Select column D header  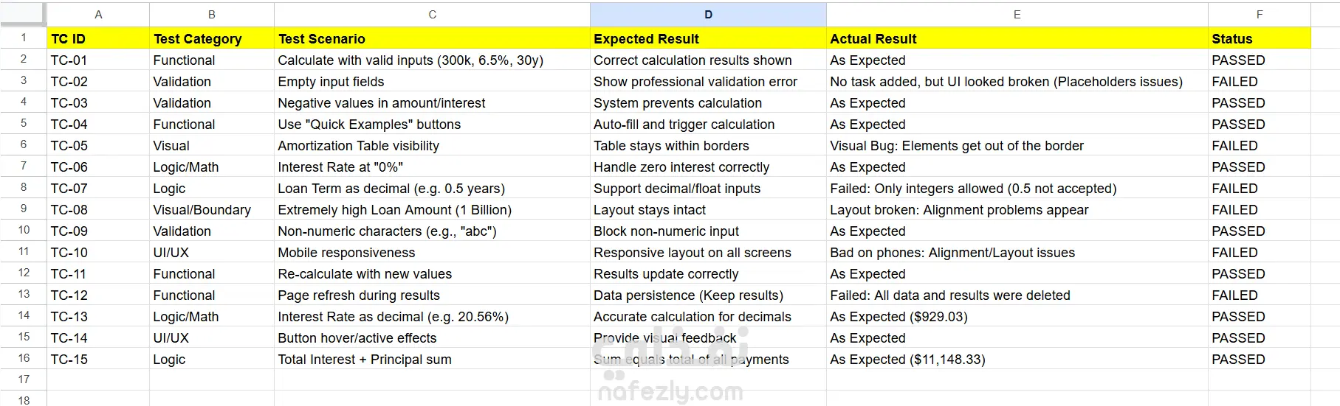pos(708,15)
